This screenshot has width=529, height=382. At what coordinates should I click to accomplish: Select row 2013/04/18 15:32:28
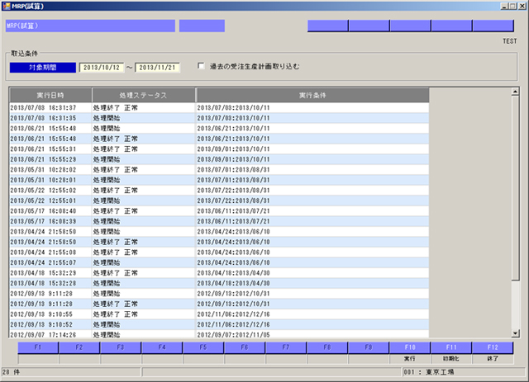coord(219,283)
